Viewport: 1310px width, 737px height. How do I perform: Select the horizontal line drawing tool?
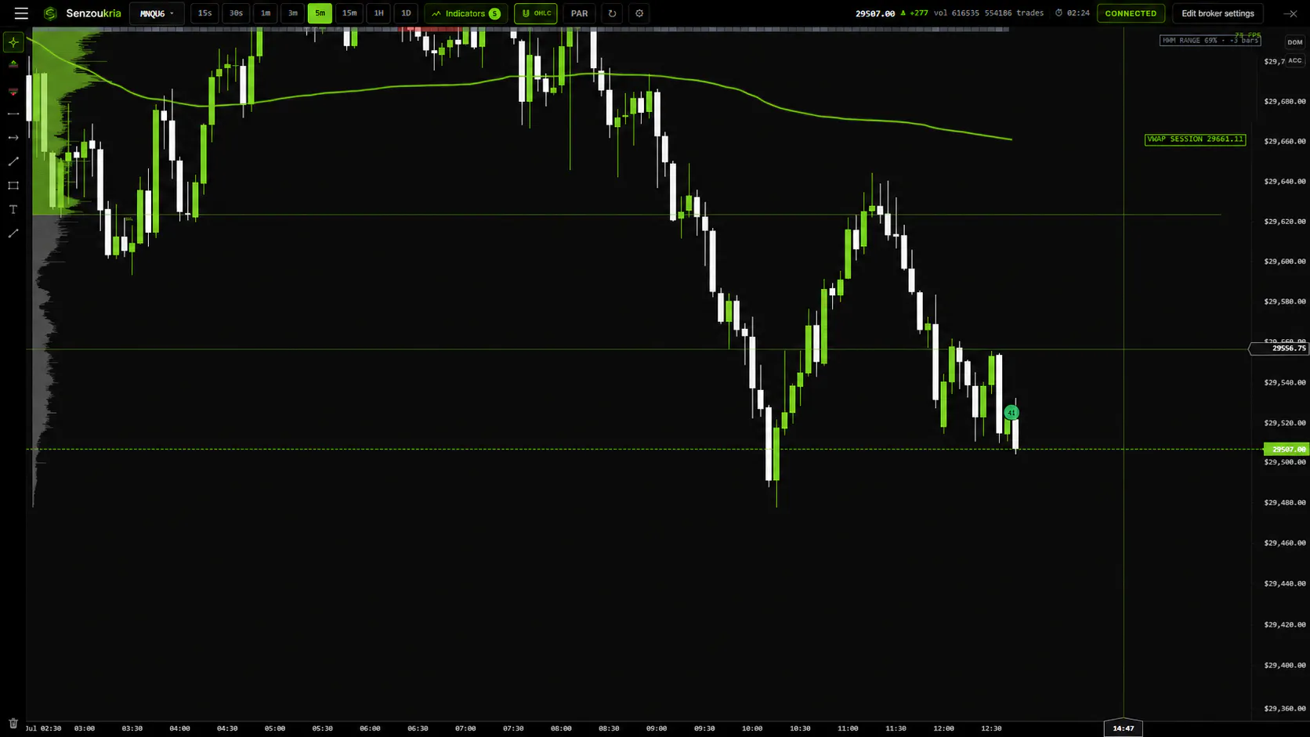(13, 114)
